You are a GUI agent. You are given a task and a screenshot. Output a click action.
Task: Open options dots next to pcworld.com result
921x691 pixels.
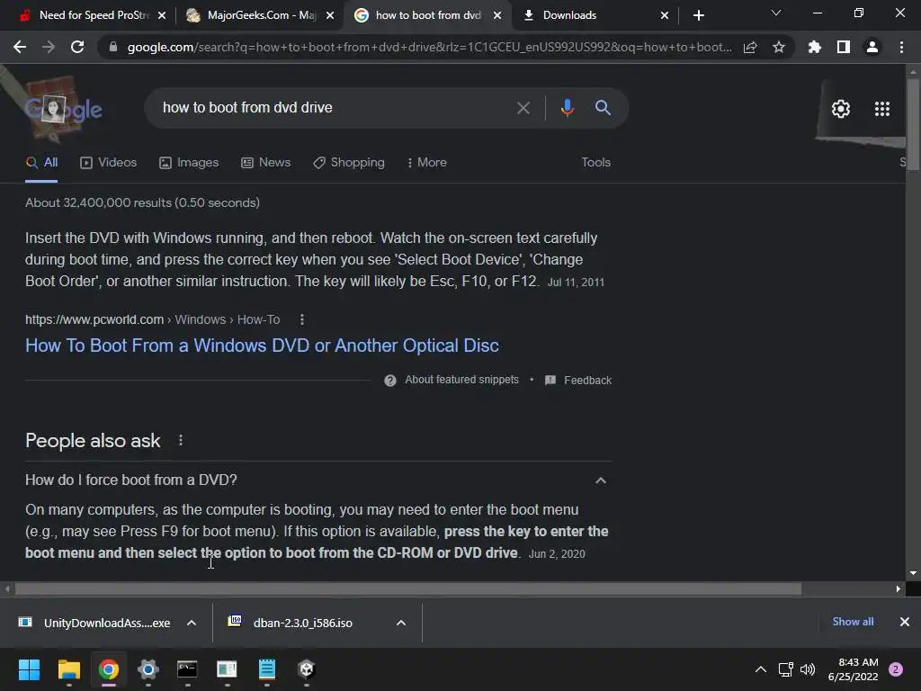pyautogui.click(x=302, y=319)
